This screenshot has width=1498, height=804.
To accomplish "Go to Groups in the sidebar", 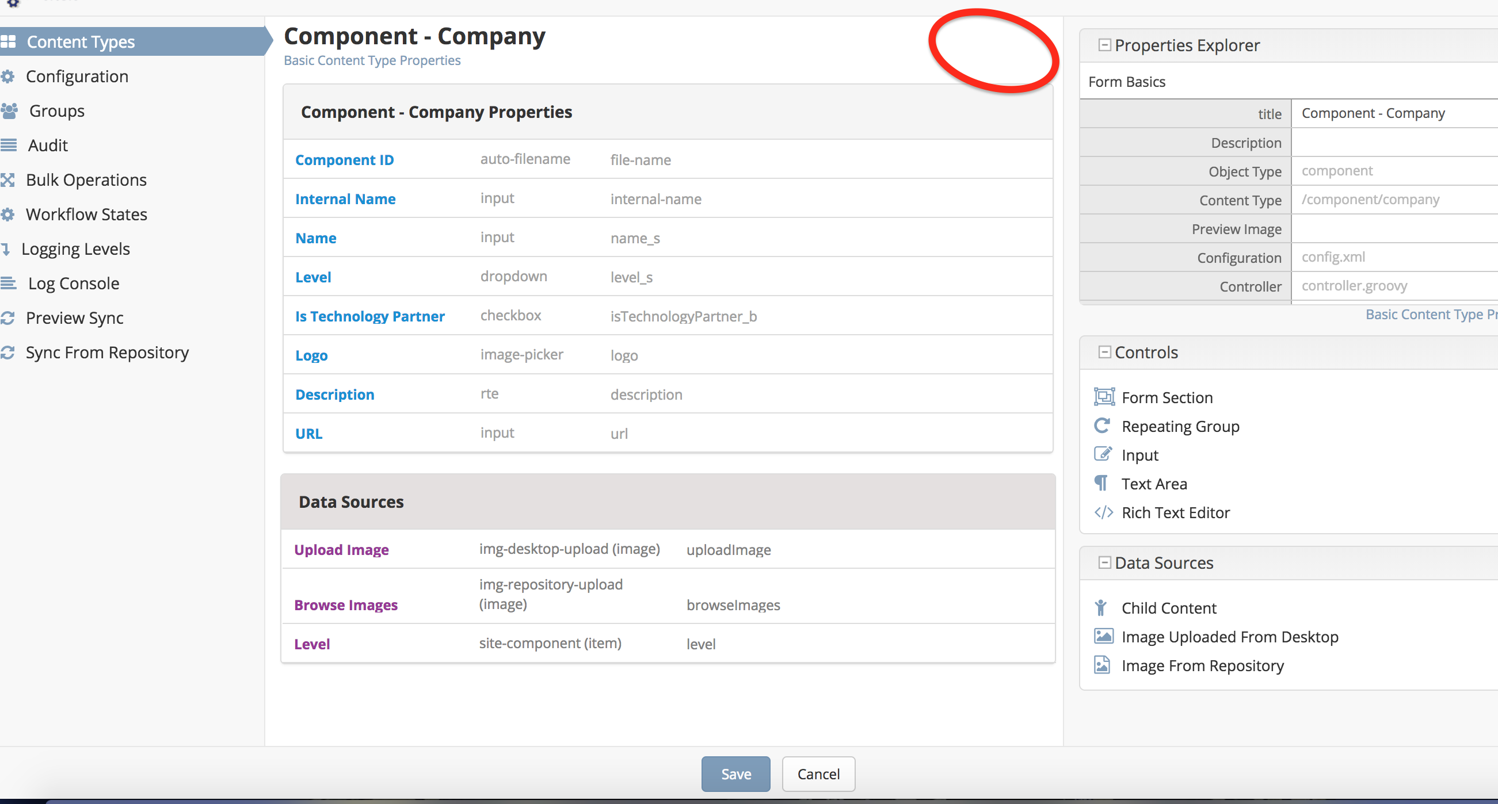I will pyautogui.click(x=56, y=110).
